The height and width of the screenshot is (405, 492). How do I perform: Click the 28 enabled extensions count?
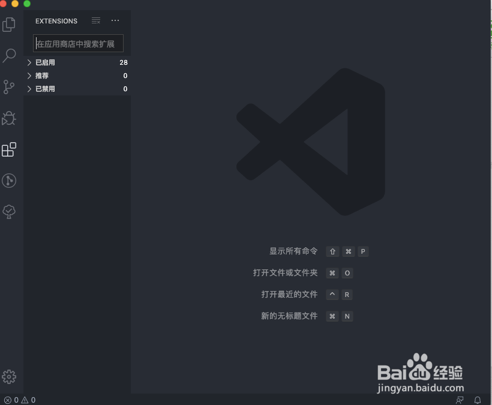124,62
